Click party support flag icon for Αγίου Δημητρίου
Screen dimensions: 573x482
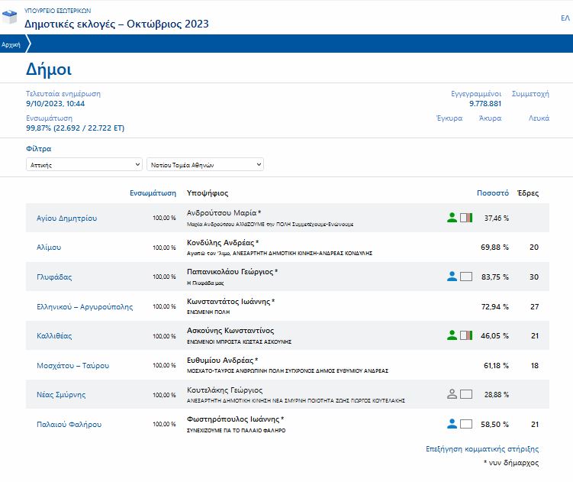pos(466,218)
